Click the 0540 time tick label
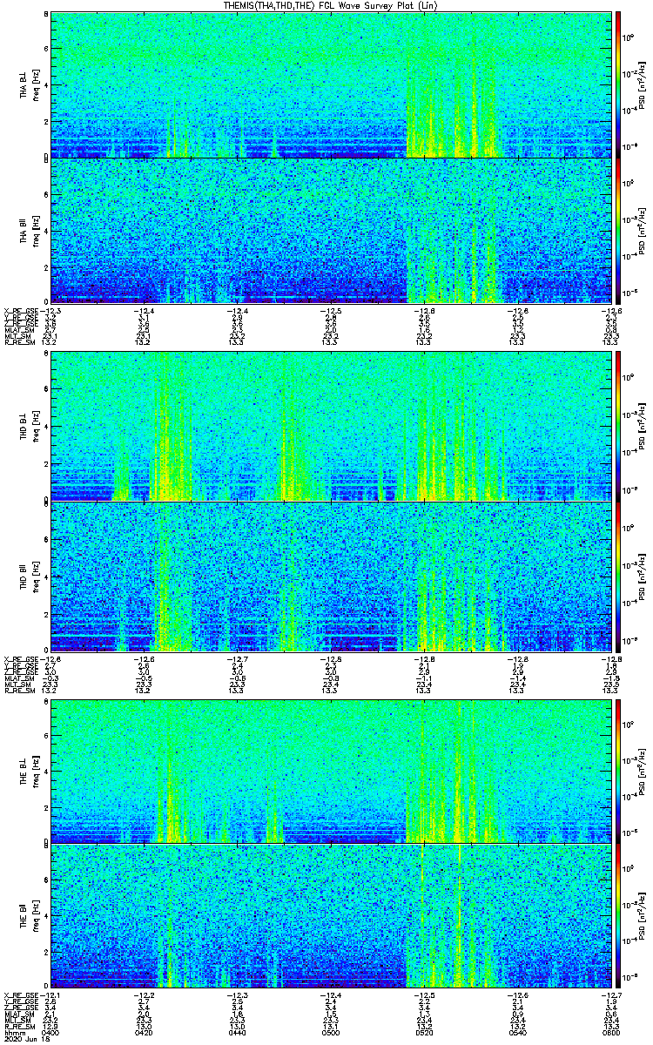Viewport: 653px width, 1045px height. pyautogui.click(x=517, y=1032)
